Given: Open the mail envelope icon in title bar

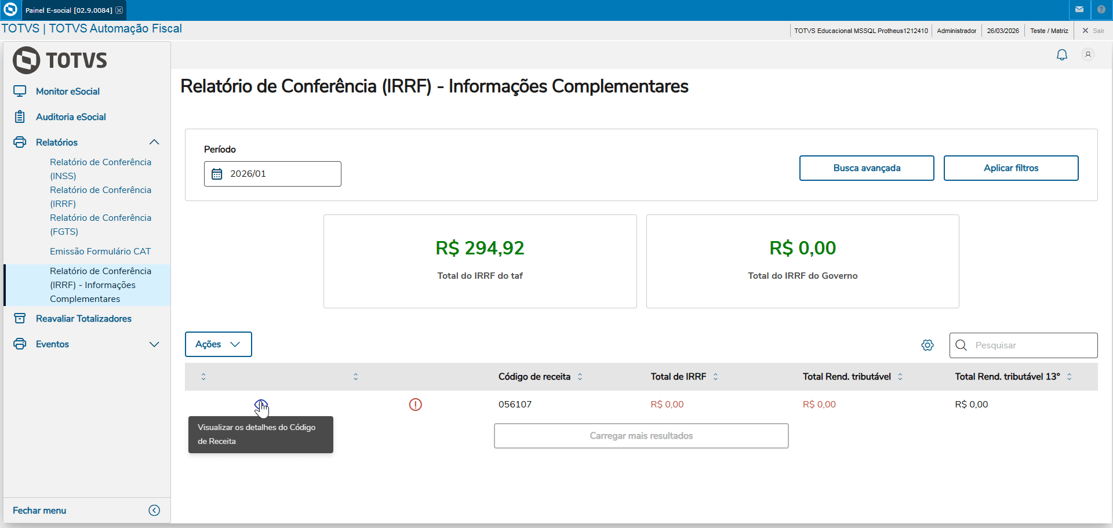Looking at the screenshot, I should tap(1079, 10).
